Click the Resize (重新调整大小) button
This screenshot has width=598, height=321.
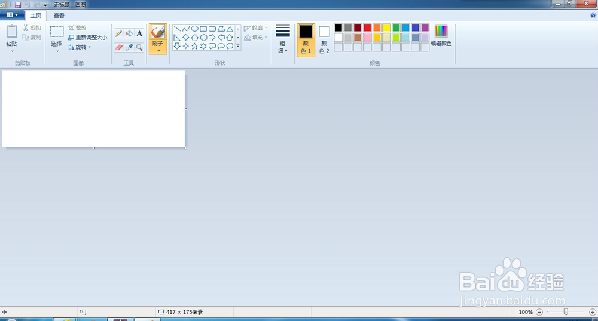coord(88,37)
